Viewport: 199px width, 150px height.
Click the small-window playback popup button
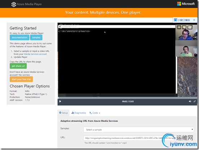click(182, 20)
